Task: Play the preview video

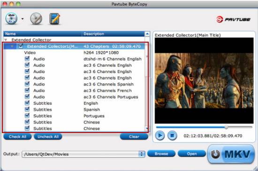Action: coord(160,136)
